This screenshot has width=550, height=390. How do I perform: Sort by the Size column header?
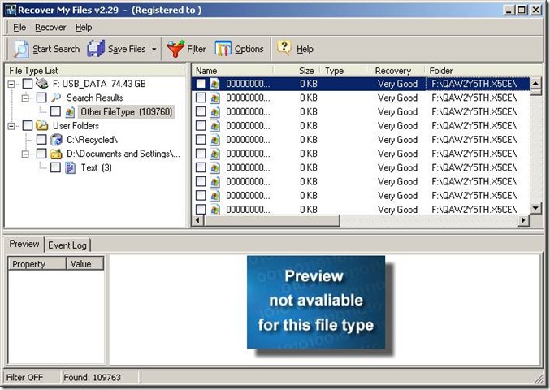[297, 71]
